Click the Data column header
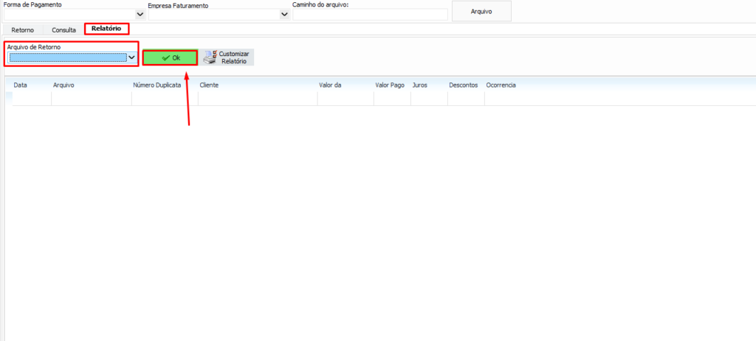This screenshot has width=756, height=341. [x=21, y=85]
